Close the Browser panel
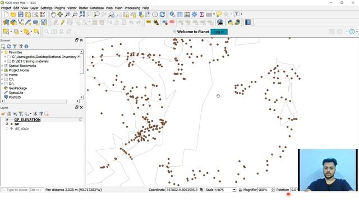This screenshot has height=202, width=359. pyautogui.click(x=81, y=40)
